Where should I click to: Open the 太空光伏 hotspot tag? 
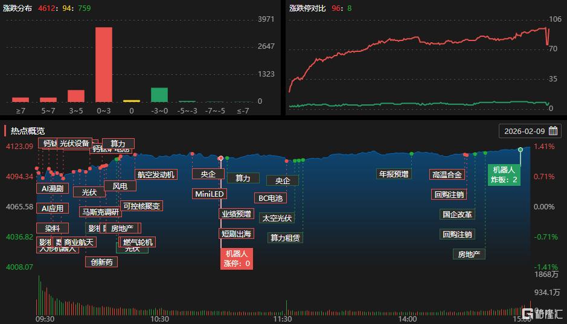coord(277,218)
